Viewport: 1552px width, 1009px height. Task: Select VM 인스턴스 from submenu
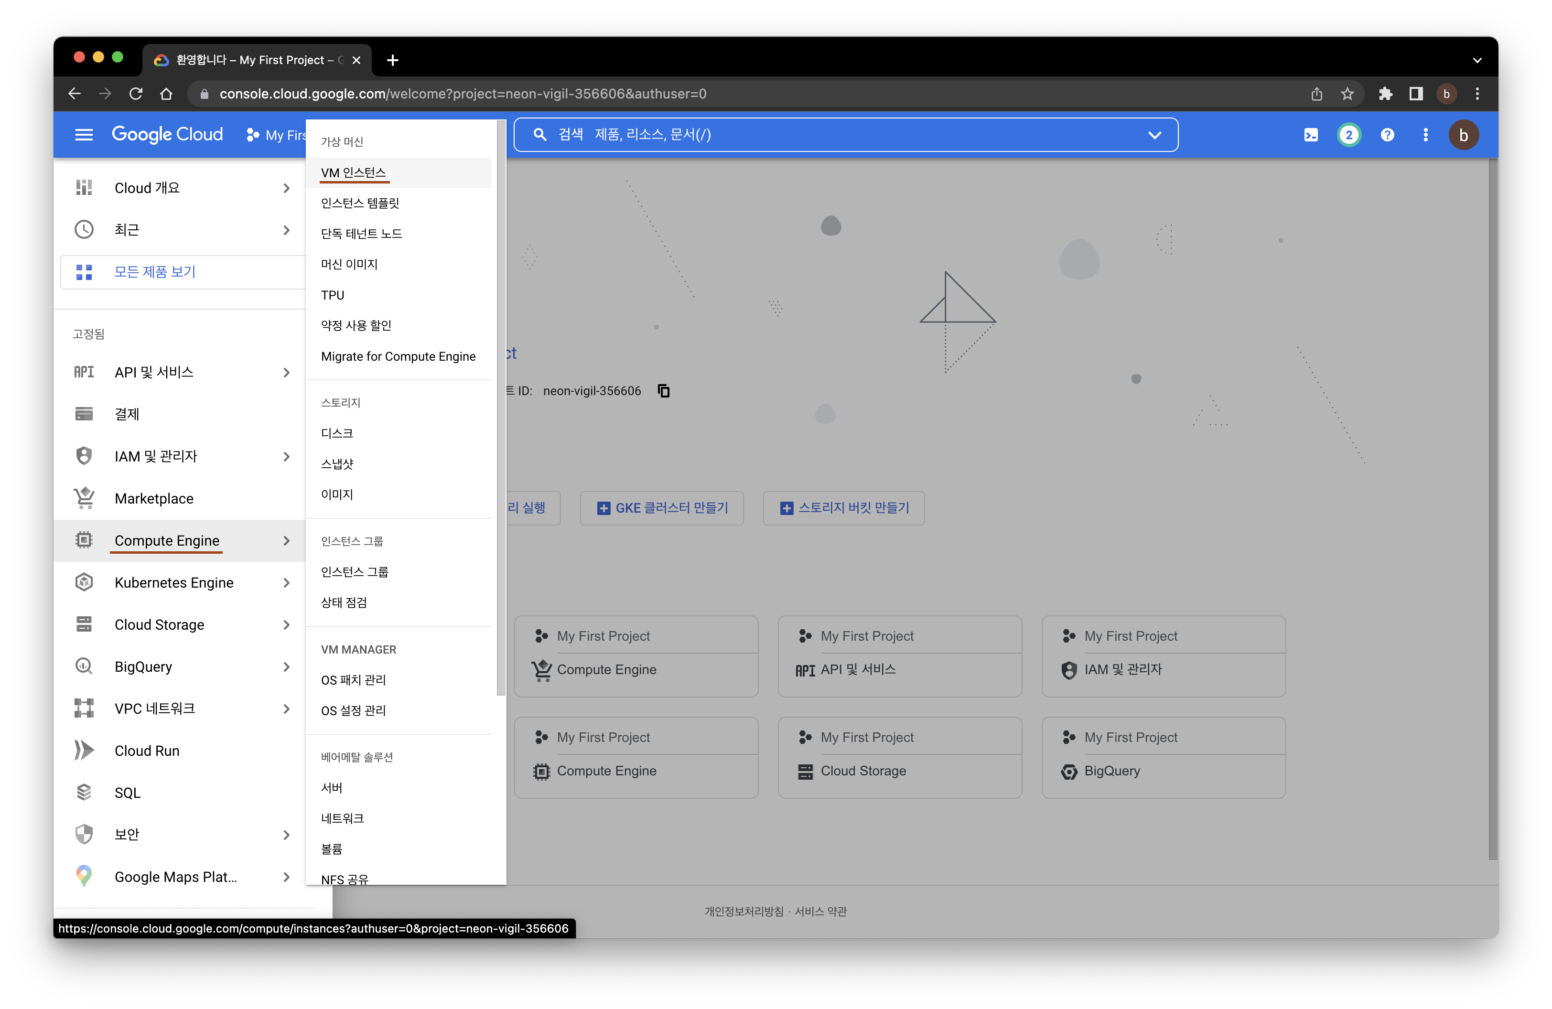pyautogui.click(x=399, y=173)
